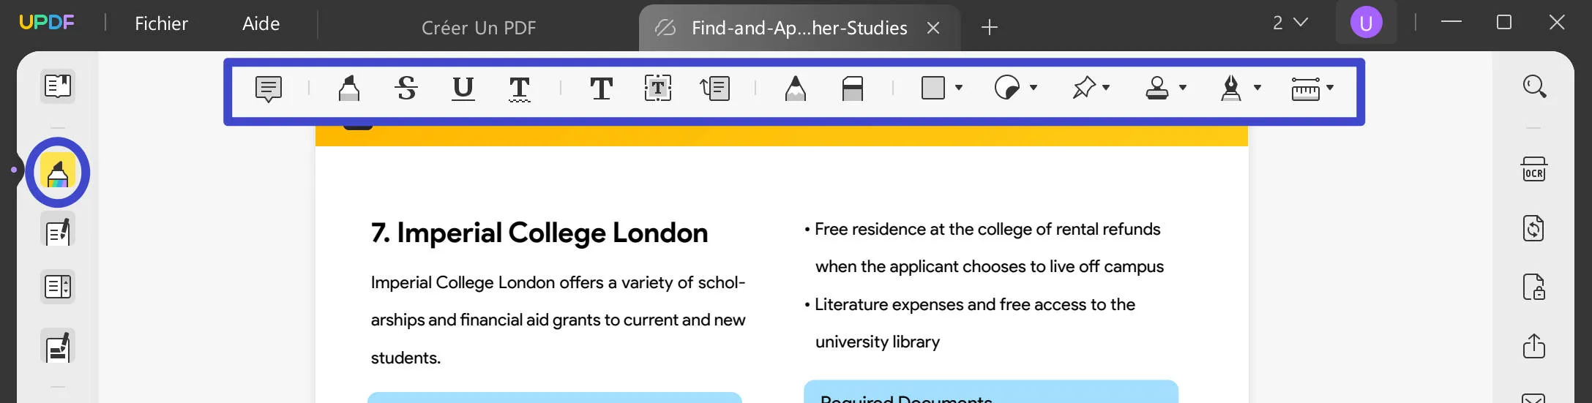
Task: Select the stamp tool
Action: pos(1157,88)
